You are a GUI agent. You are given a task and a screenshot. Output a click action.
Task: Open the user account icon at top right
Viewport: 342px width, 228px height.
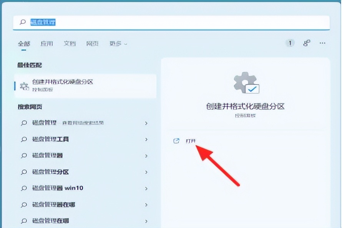coord(306,43)
